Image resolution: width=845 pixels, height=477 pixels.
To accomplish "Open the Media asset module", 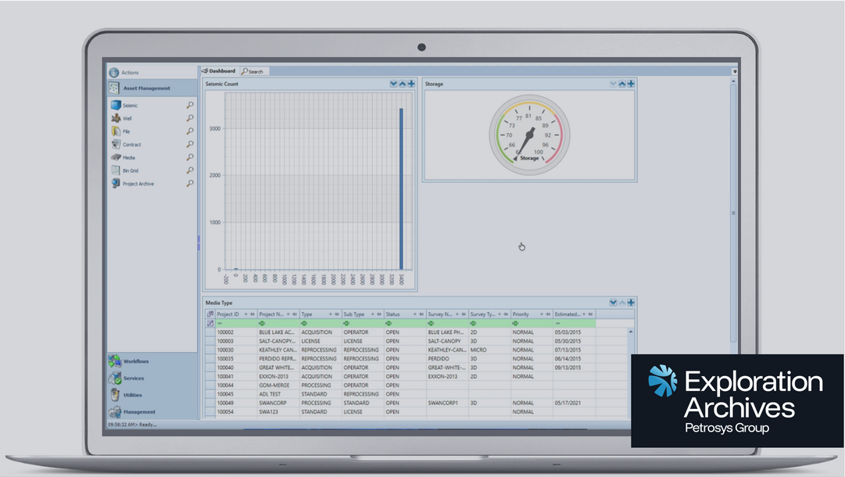I will tap(115, 157).
